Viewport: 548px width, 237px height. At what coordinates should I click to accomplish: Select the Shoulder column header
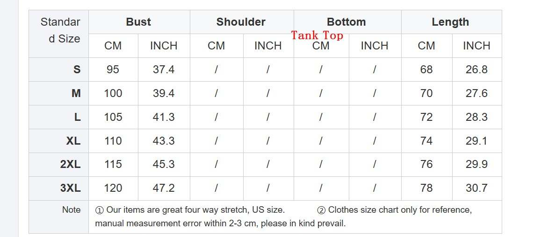(x=241, y=22)
